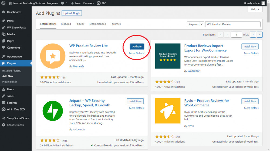The height and width of the screenshot is (151, 270).
Task: Install Product Reviews Import Export plugin
Action: pos(250,46)
